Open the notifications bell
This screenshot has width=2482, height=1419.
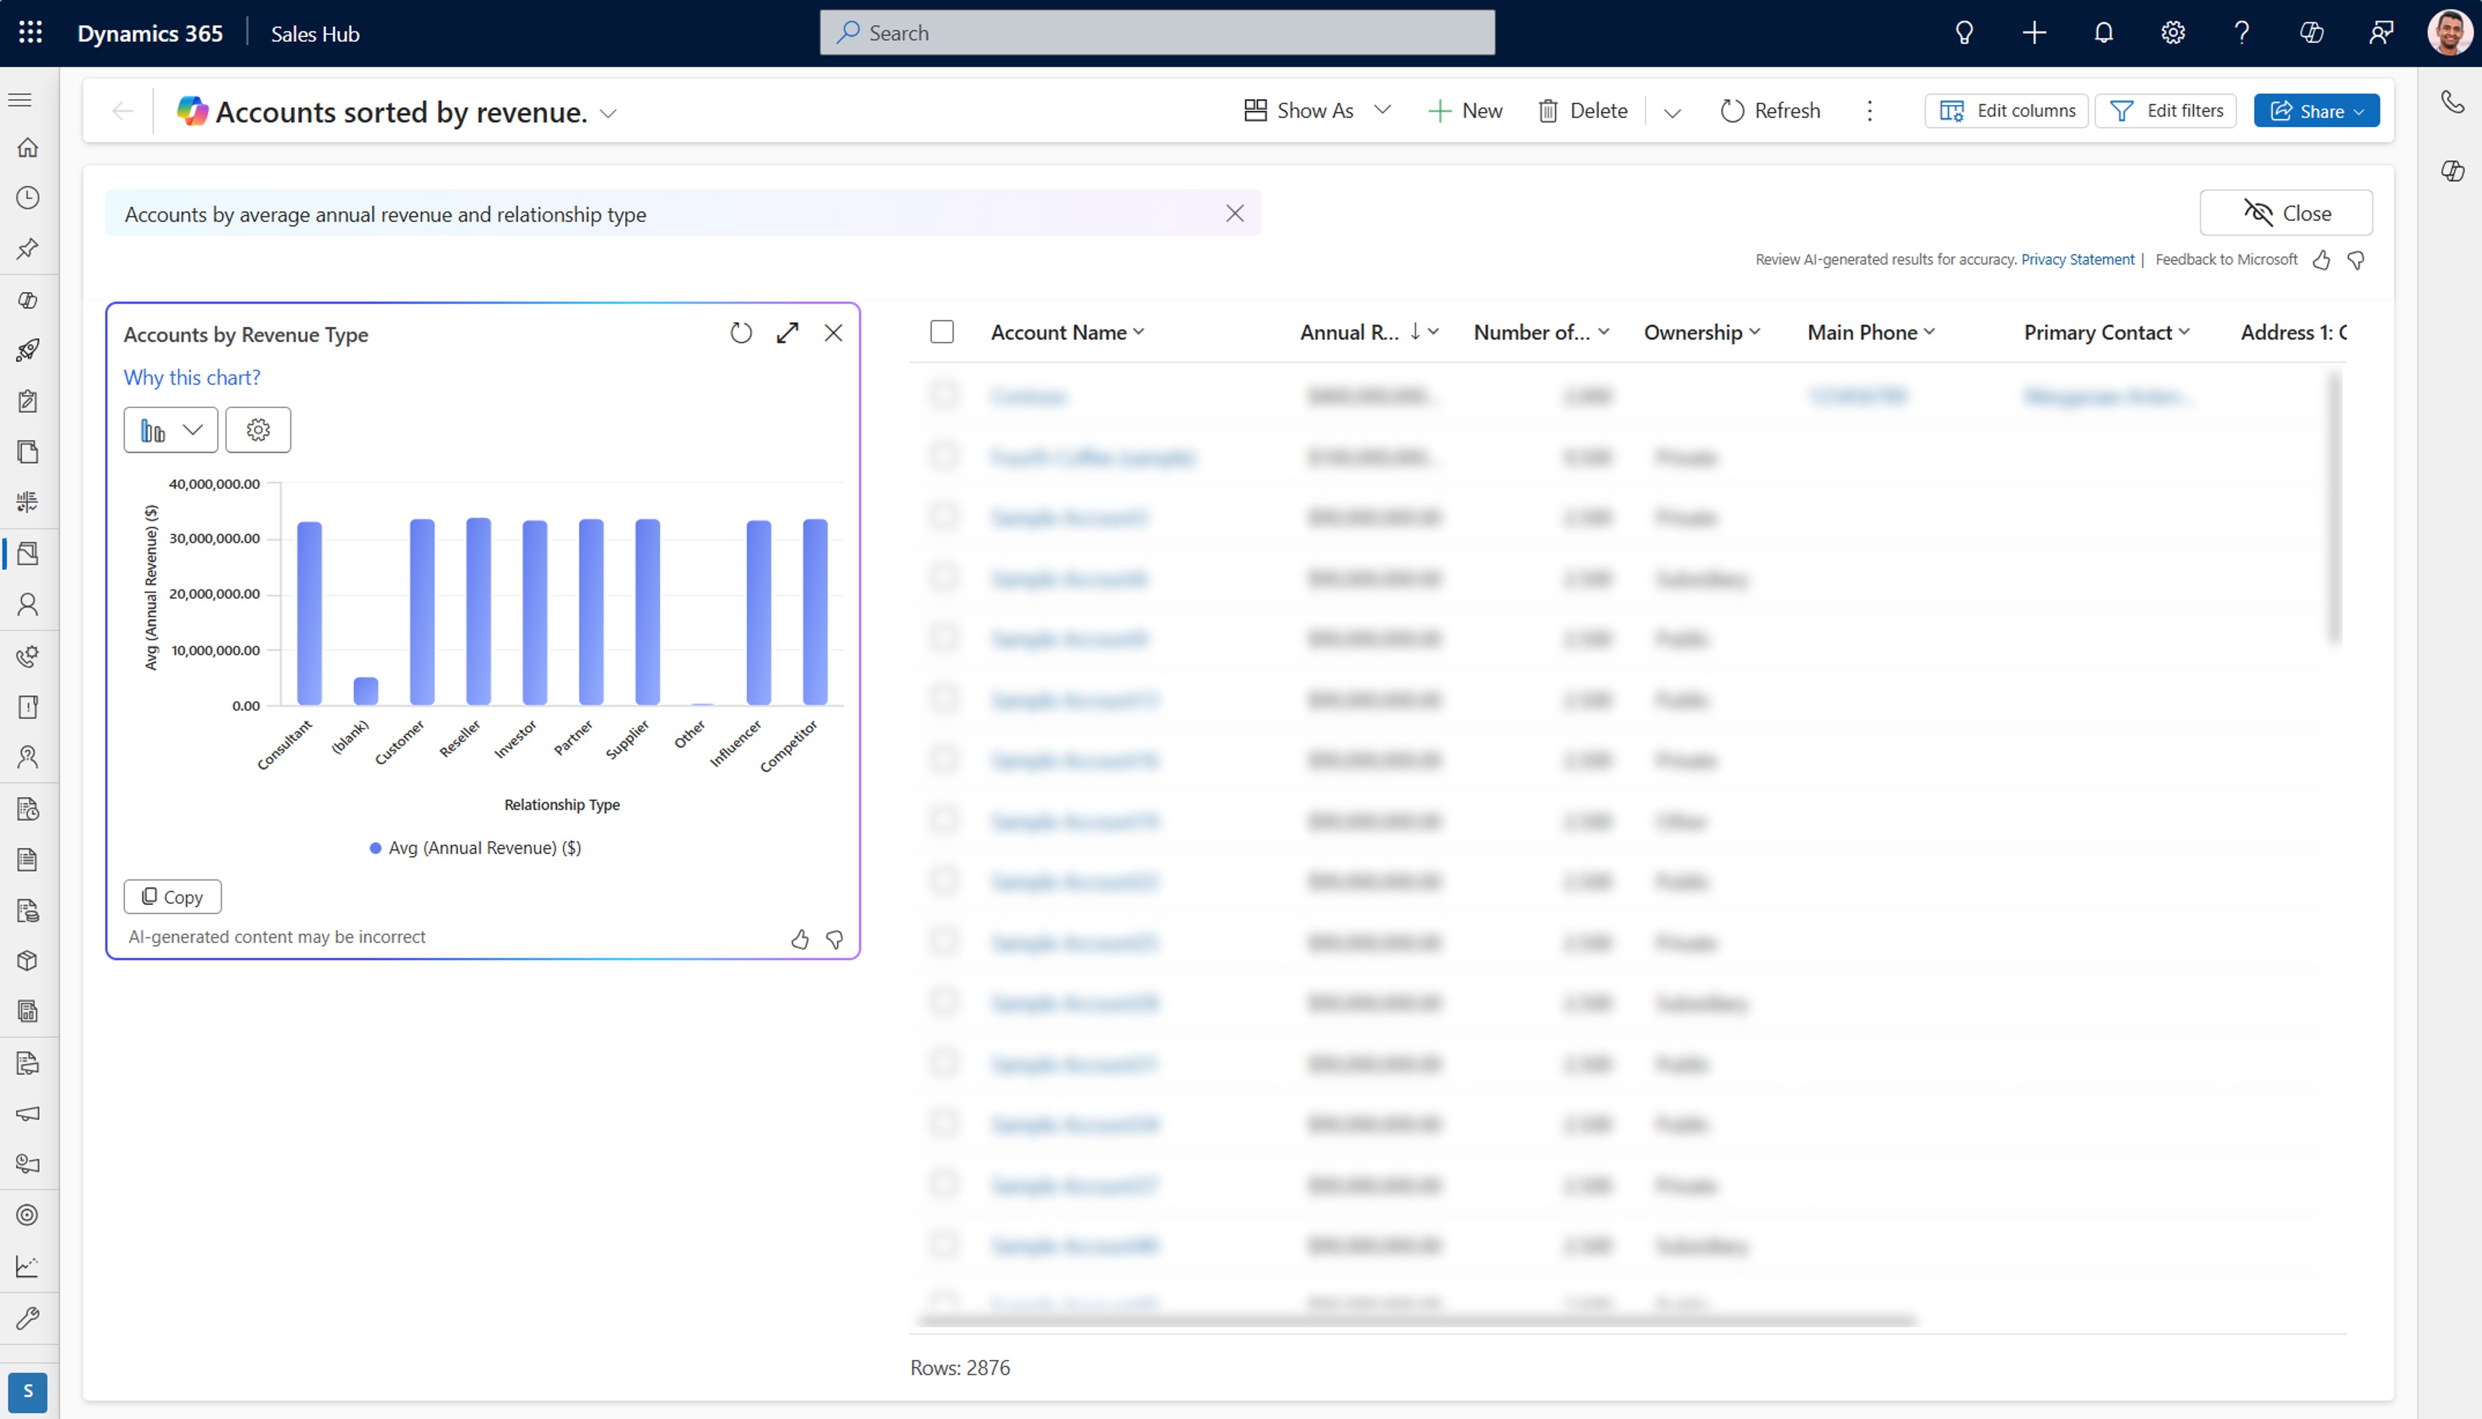pos(2103,33)
